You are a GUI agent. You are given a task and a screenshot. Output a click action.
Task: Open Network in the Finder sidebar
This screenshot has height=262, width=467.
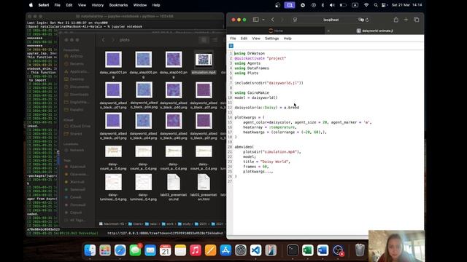point(74,151)
